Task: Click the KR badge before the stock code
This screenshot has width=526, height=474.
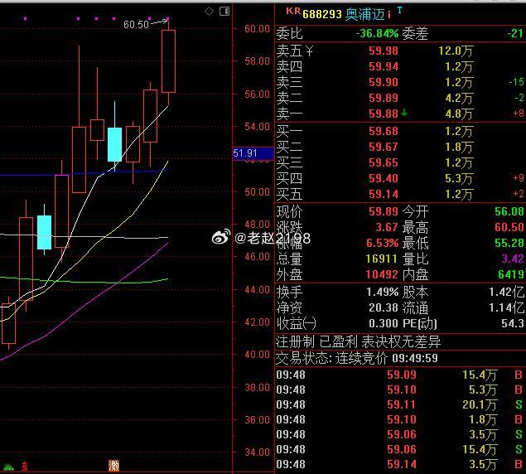Action: coord(293,11)
